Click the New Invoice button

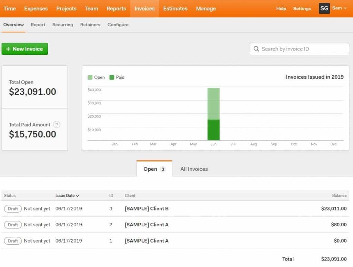tap(24, 49)
